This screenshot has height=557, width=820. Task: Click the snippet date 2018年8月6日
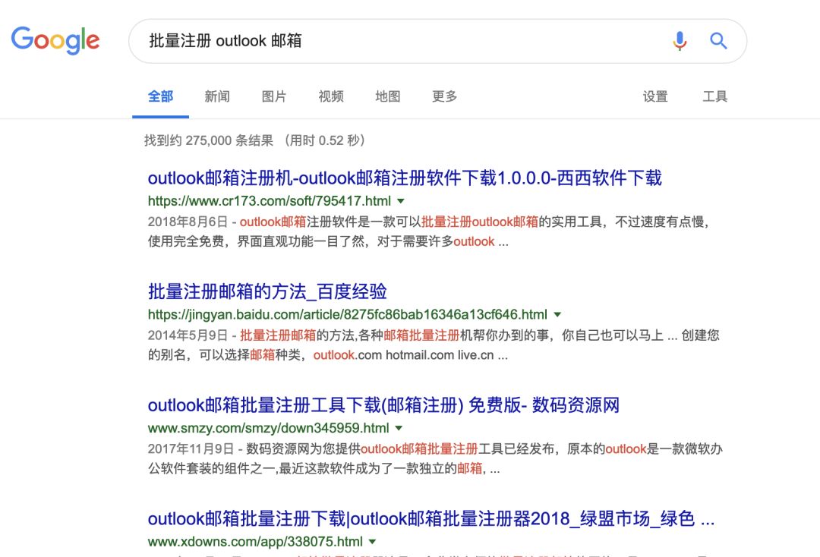[x=188, y=222]
